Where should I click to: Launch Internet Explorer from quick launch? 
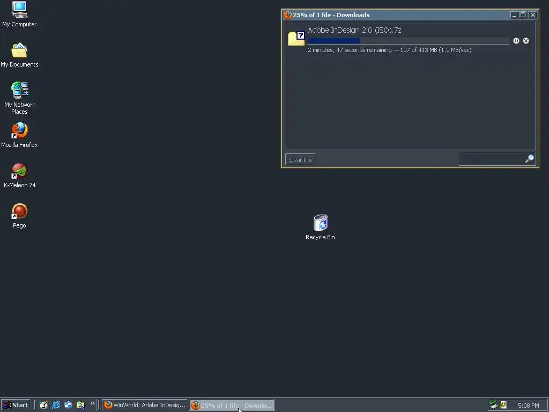[x=56, y=405]
